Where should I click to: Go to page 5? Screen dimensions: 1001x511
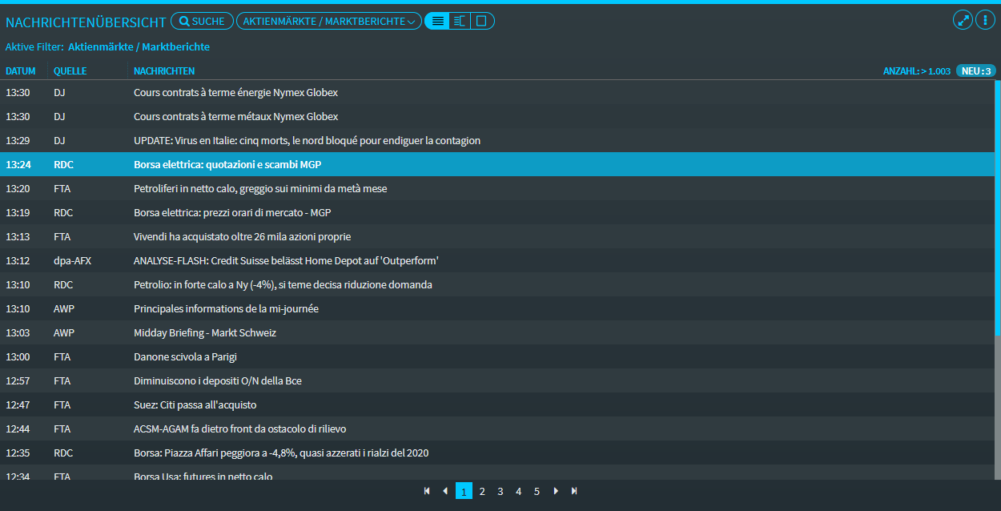pos(537,492)
